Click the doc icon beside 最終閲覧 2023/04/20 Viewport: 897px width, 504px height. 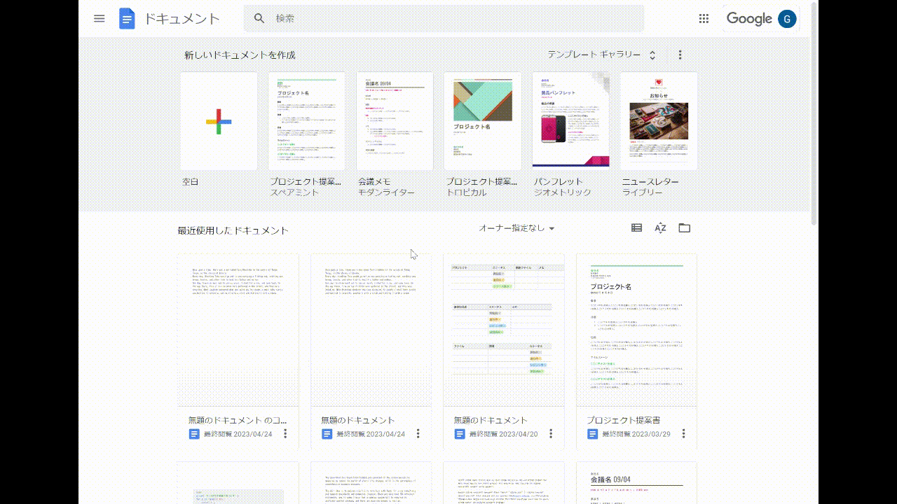click(x=460, y=434)
